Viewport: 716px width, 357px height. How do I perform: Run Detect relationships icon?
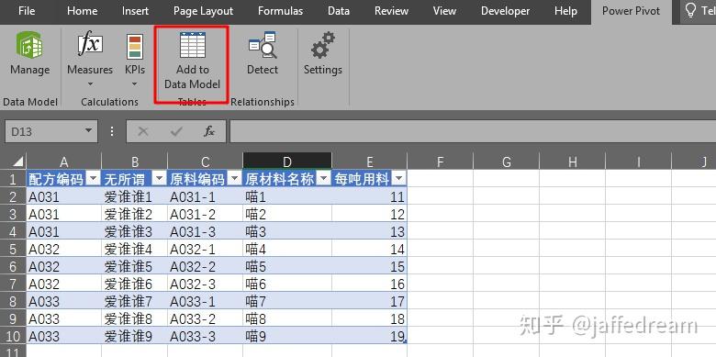click(263, 45)
